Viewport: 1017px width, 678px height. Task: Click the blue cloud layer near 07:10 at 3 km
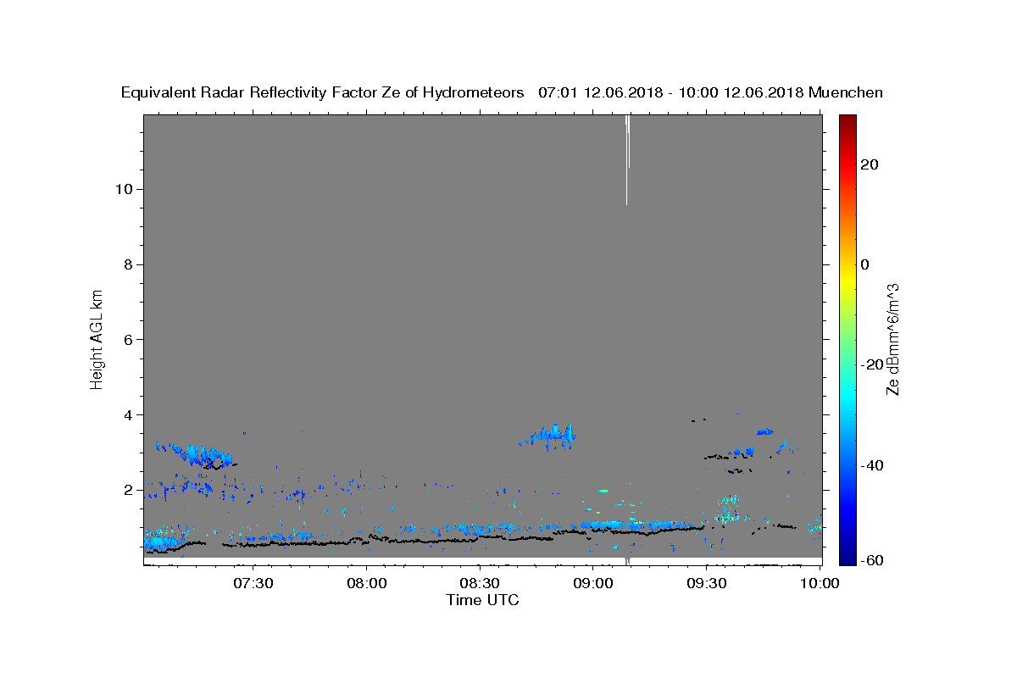[193, 453]
